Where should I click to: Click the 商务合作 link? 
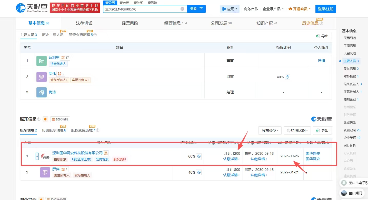[251, 9]
